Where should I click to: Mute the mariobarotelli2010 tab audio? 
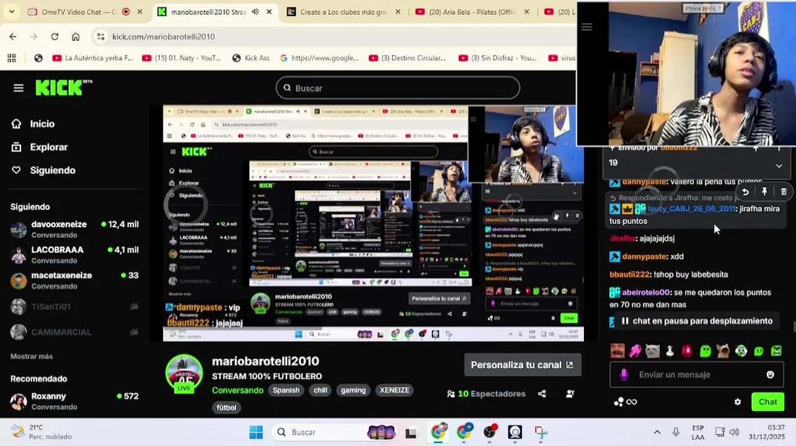(255, 12)
